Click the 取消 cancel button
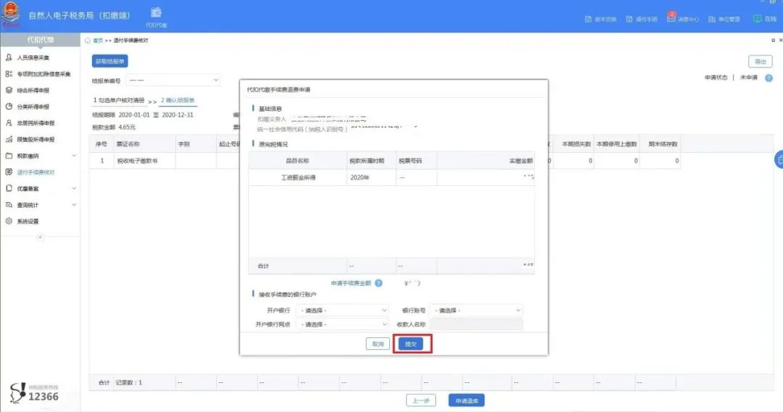This screenshot has height=412, width=783. click(x=378, y=344)
